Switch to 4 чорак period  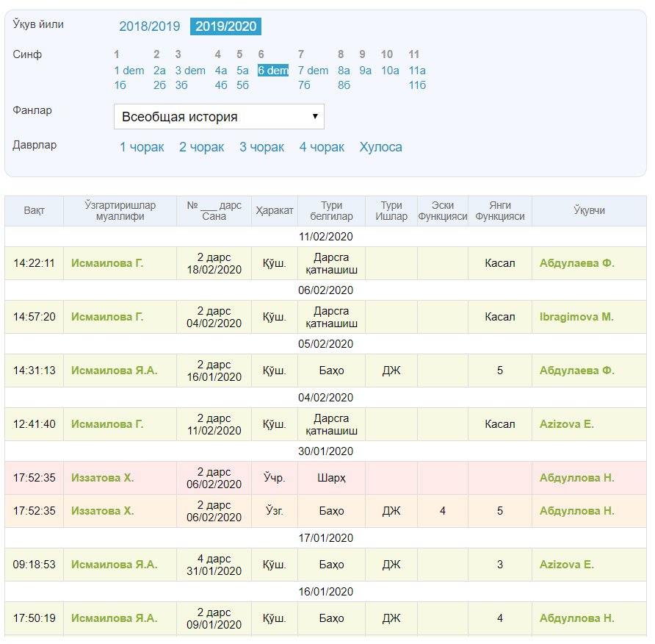click(x=322, y=147)
